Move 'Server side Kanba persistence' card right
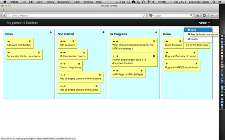225x140 pixels. pyautogui.click(x=9, y=52)
